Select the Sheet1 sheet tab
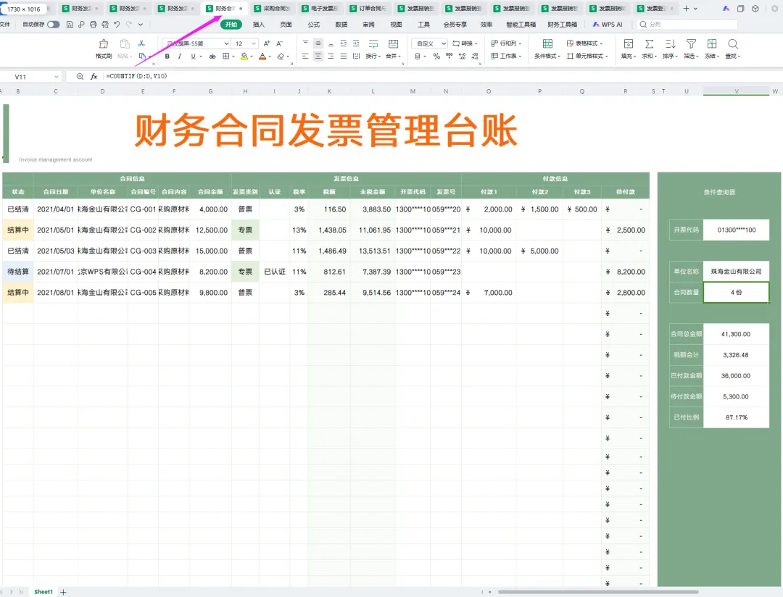783x597 pixels. 43,592
